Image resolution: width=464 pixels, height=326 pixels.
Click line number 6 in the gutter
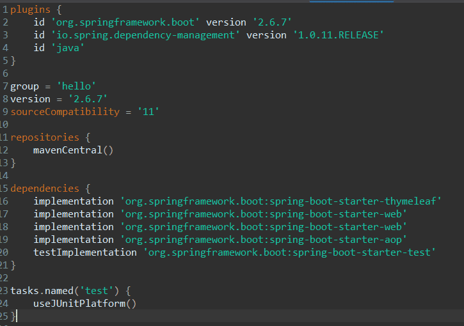coord(5,74)
